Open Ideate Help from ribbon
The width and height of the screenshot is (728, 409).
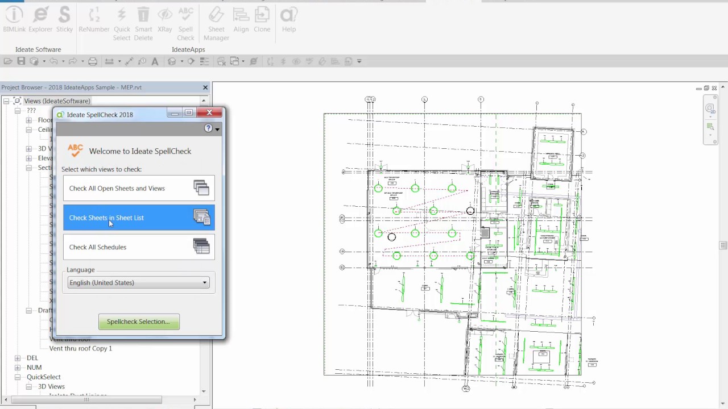click(x=289, y=20)
